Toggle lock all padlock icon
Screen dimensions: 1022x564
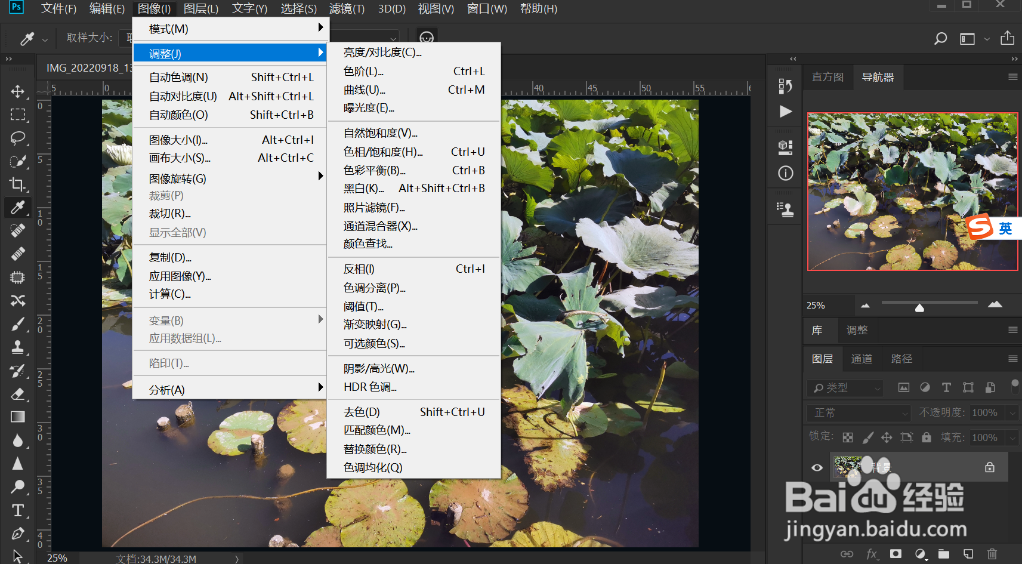(x=926, y=437)
